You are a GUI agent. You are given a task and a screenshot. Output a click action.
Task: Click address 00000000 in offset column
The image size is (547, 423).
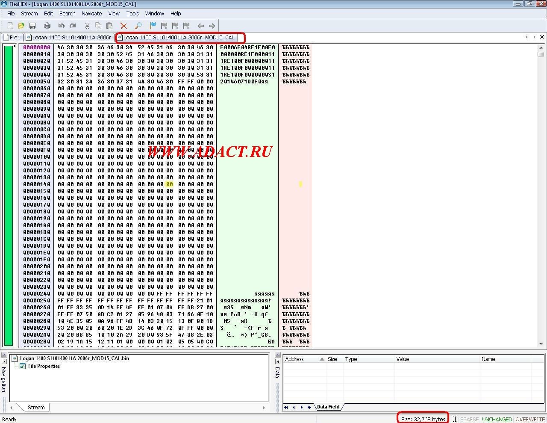click(37, 47)
